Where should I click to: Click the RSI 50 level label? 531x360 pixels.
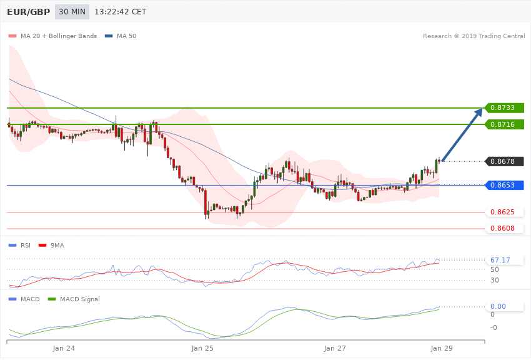pos(495,269)
